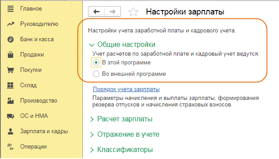Open the Склад grid icon
279x159 pixels.
tap(11, 85)
